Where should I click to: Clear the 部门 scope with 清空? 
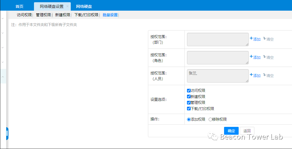268,39
